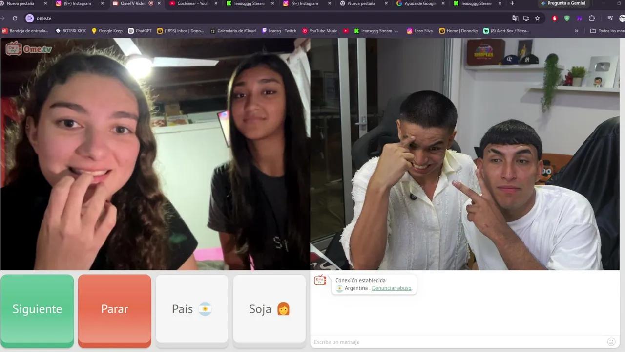Click the install app icon in address bar
625x352 pixels.
pyautogui.click(x=526, y=18)
